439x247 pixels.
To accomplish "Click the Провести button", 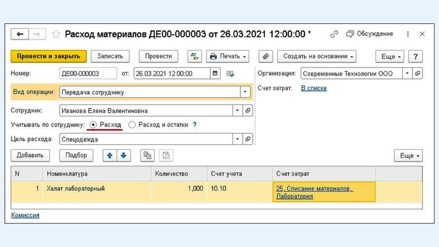I will 159,57.
